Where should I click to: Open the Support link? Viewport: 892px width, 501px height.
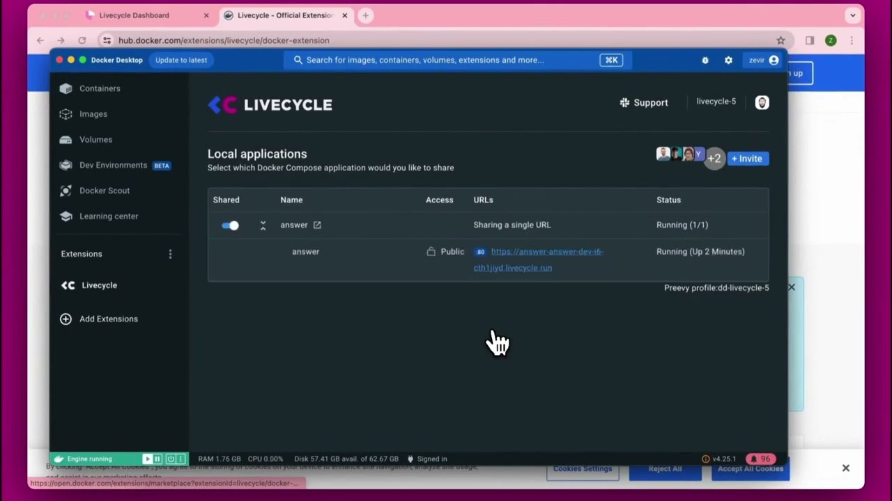tap(644, 103)
